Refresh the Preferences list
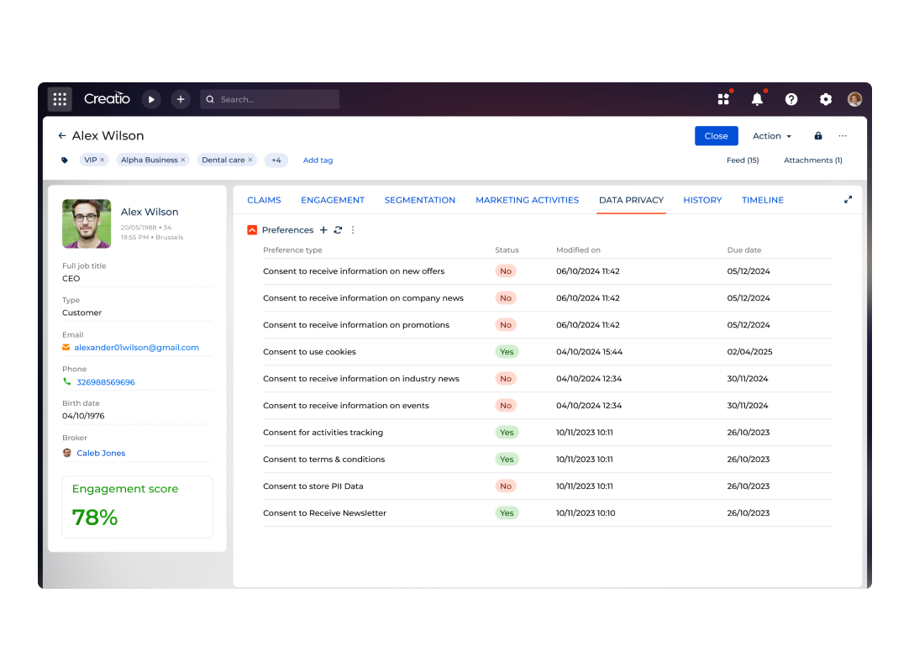The height and width of the screenshot is (672, 909). point(338,230)
